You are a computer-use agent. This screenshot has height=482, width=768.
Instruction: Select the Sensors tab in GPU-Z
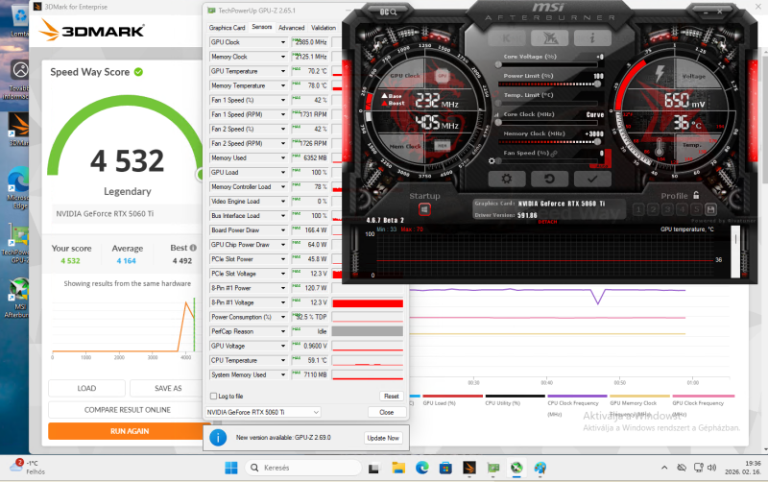point(261,27)
